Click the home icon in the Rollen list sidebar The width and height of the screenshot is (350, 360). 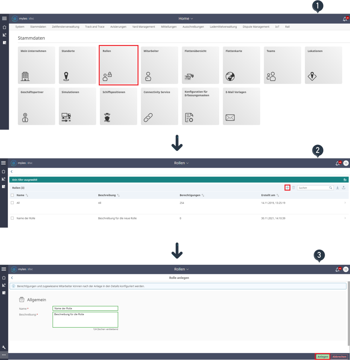tap(4, 172)
